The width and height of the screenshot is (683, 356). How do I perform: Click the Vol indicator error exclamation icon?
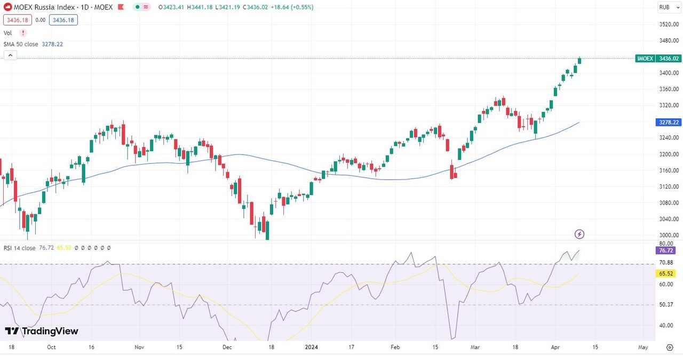[23, 33]
